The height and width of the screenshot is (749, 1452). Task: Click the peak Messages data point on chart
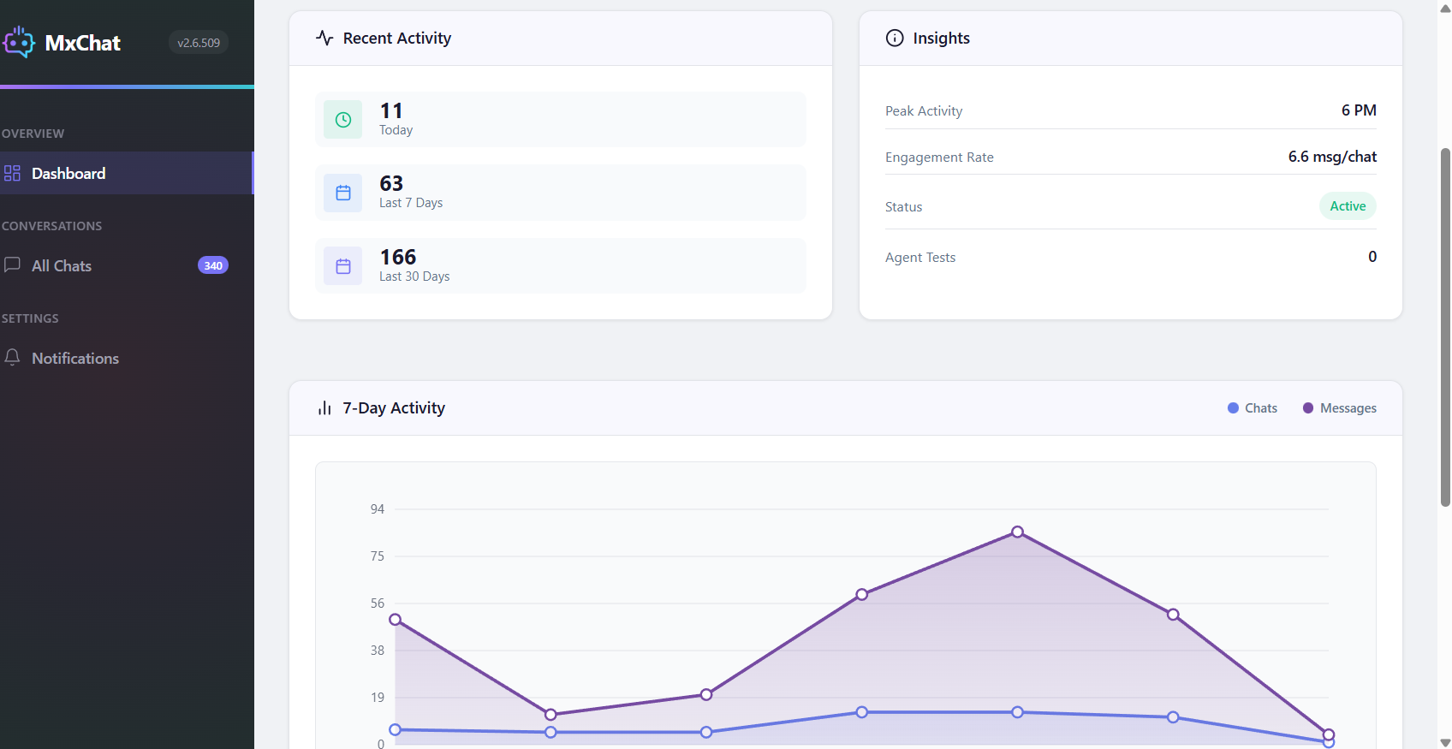pyautogui.click(x=1017, y=532)
